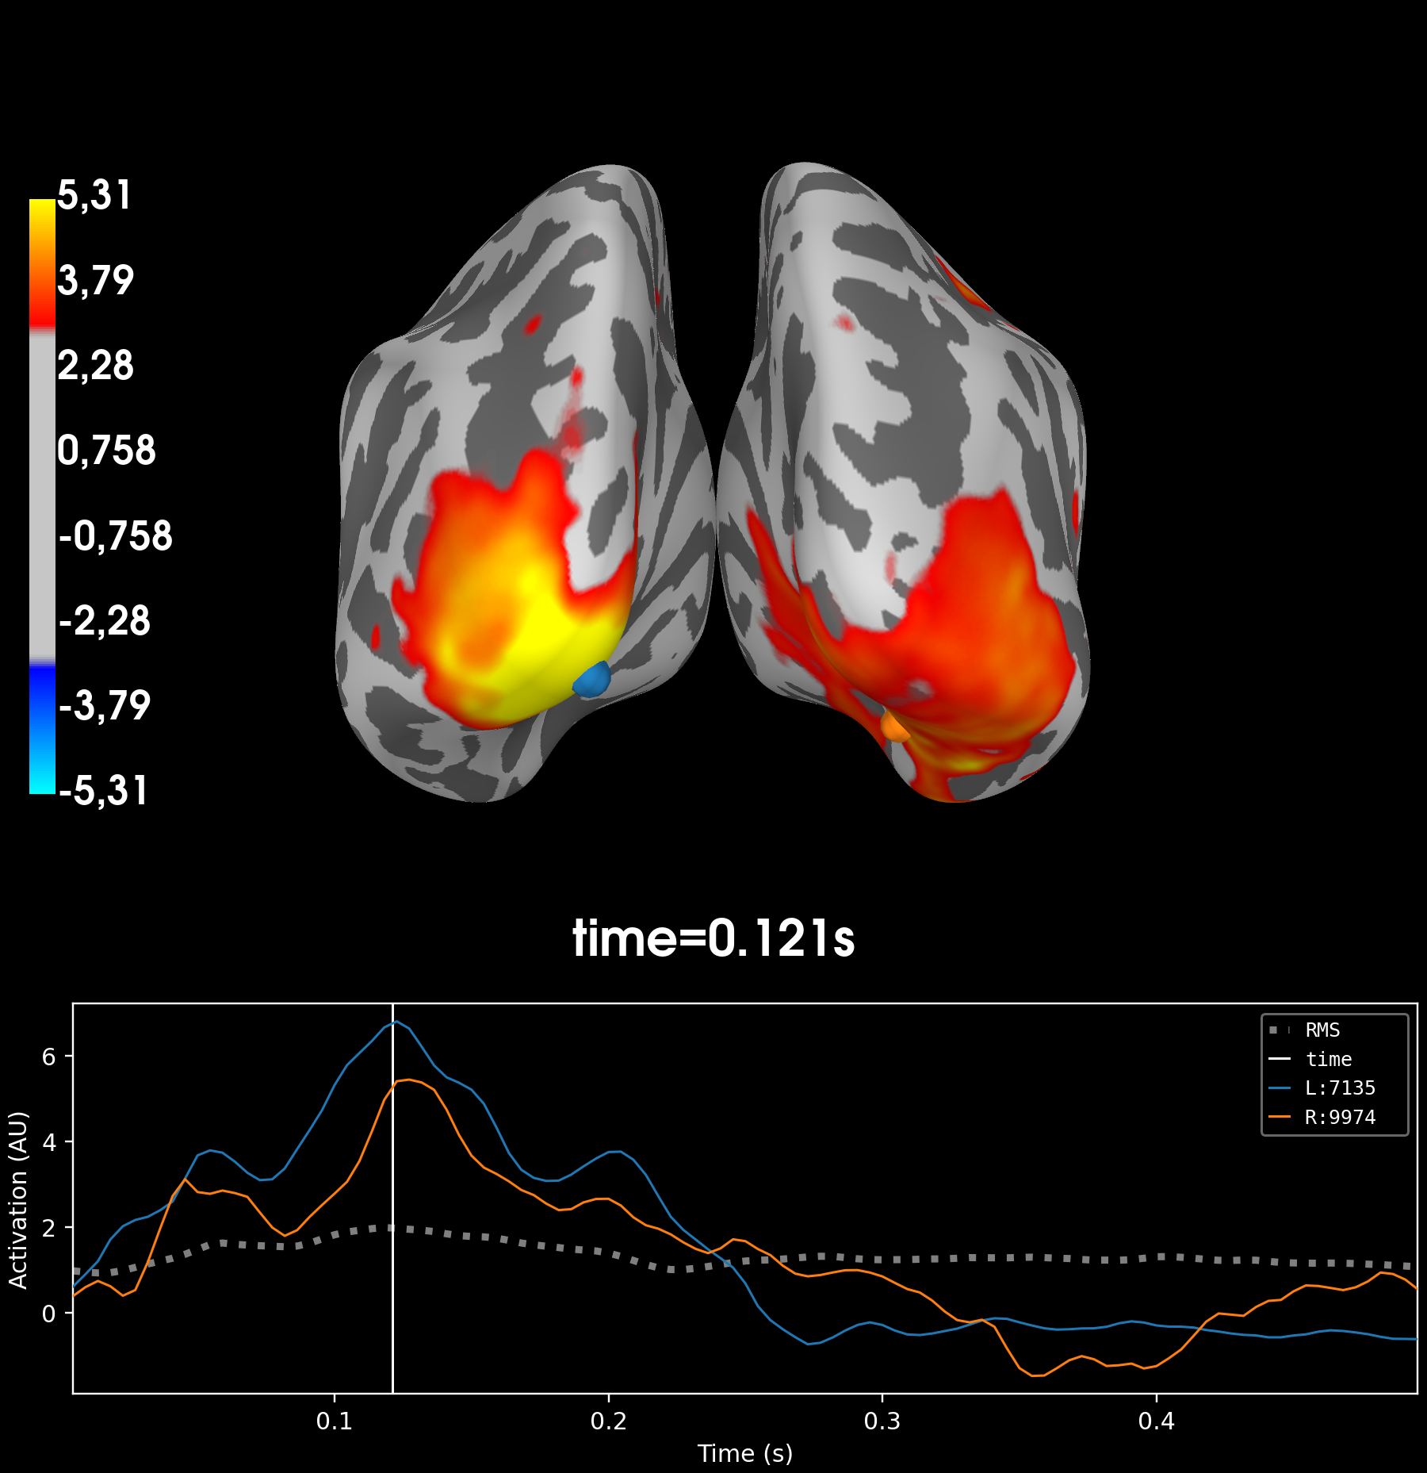Screen dimensions: 1427x1473
Task: Click the L:7135 legend entry
Action: [1339, 1088]
